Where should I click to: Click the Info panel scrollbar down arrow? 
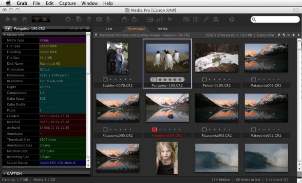click(88, 165)
